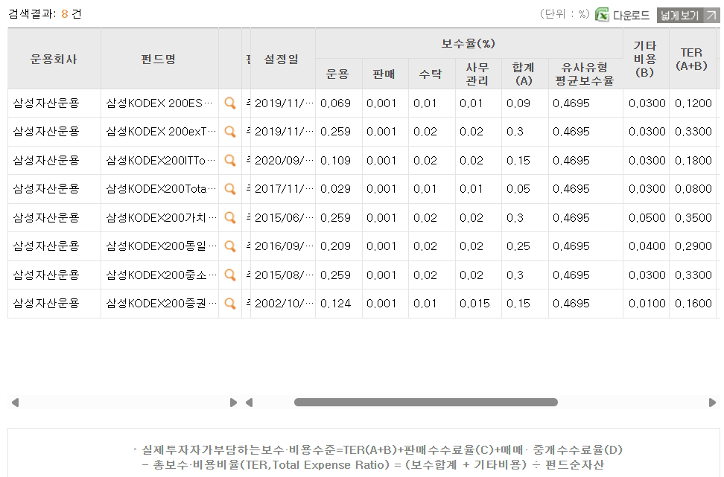The width and height of the screenshot is (724, 477).
Task: Click TER value 0.3500
Action: (693, 218)
